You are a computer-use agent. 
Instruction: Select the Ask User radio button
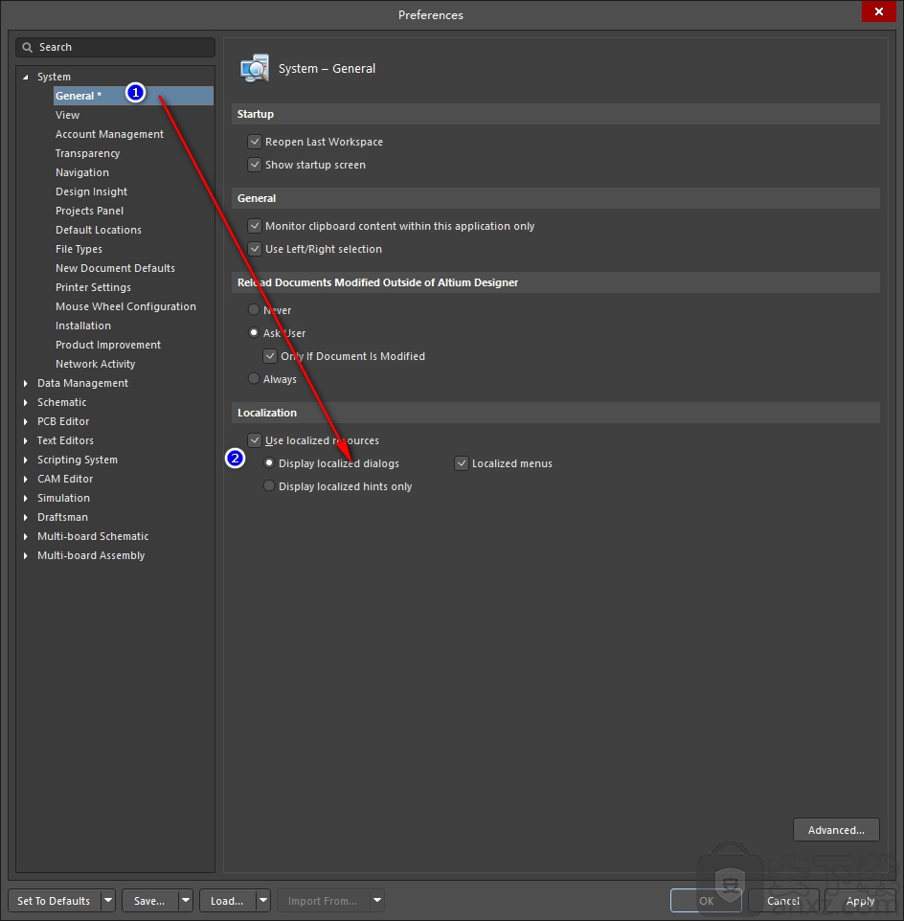point(254,332)
